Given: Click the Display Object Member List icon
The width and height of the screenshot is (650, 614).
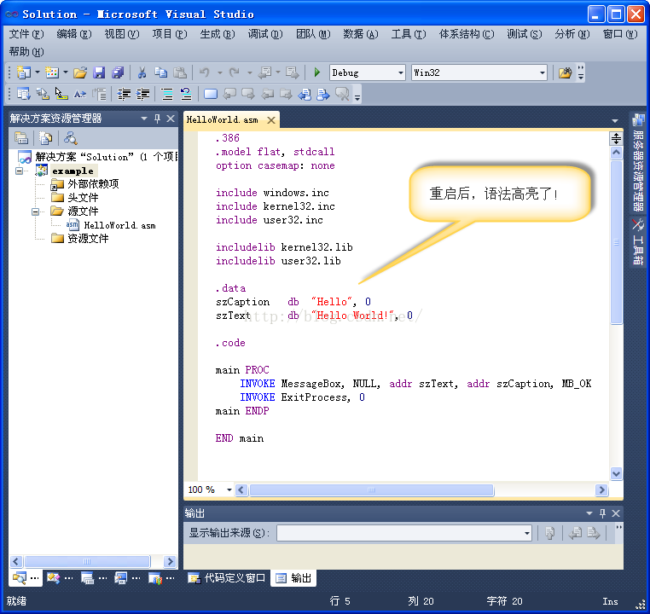Looking at the screenshot, I should point(24,94).
